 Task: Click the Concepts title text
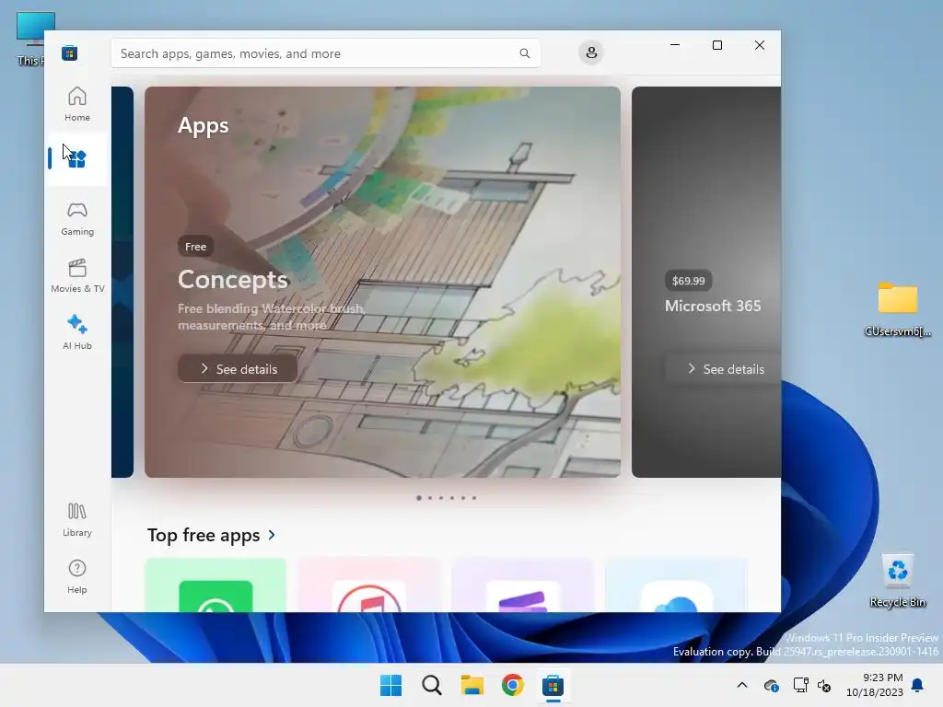(x=233, y=280)
